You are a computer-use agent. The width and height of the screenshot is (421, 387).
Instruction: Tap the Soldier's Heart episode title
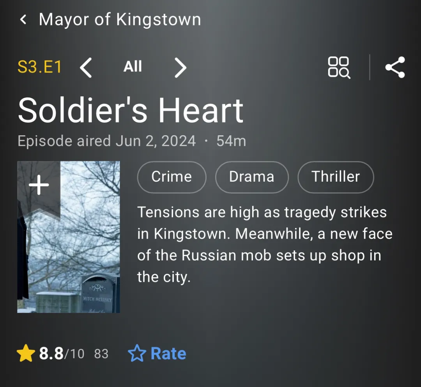tap(131, 110)
